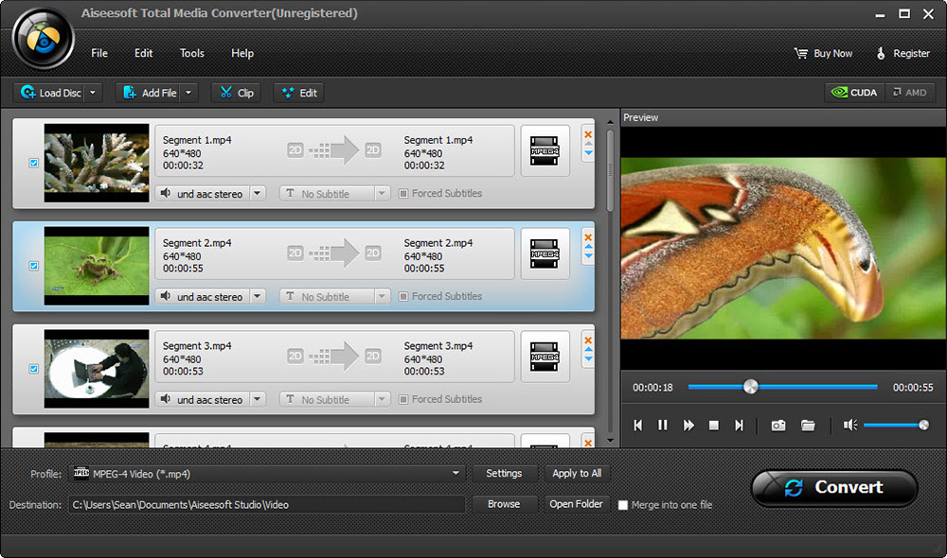Click the Browse button
947x558 pixels.
(x=504, y=504)
